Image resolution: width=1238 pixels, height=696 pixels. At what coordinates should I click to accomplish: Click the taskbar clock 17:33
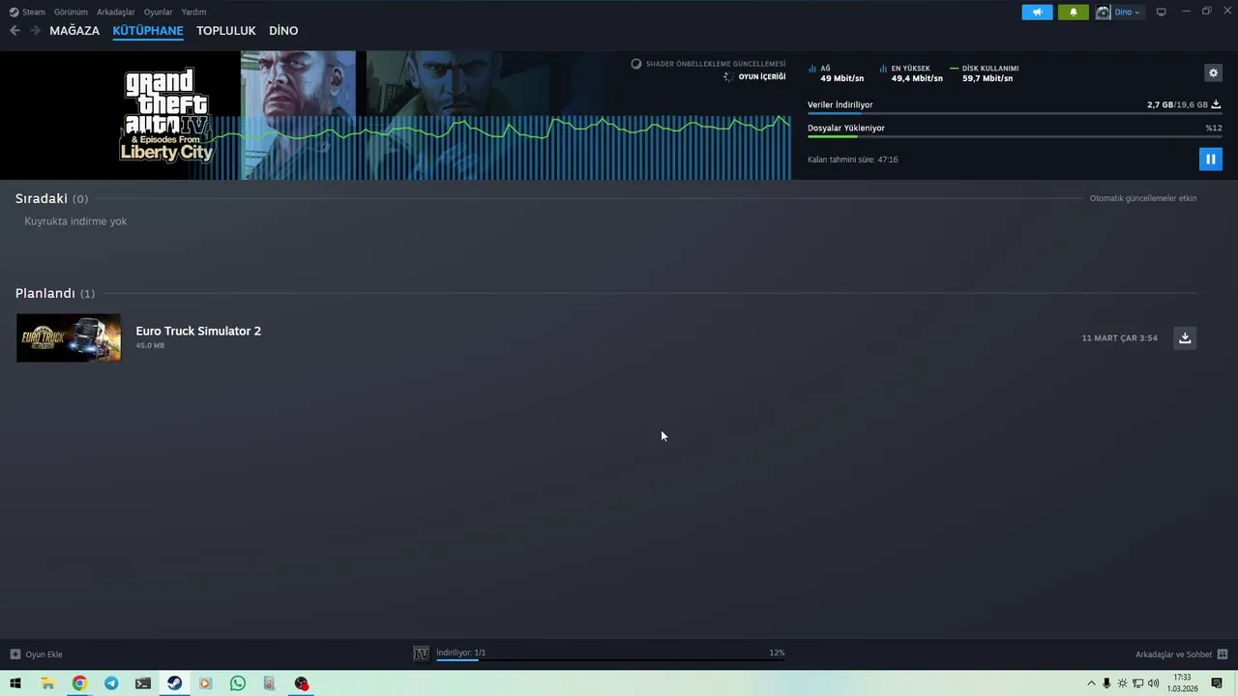pos(1182,683)
